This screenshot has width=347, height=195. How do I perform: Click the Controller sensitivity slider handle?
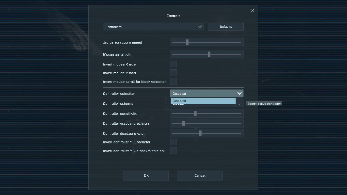pos(195,113)
